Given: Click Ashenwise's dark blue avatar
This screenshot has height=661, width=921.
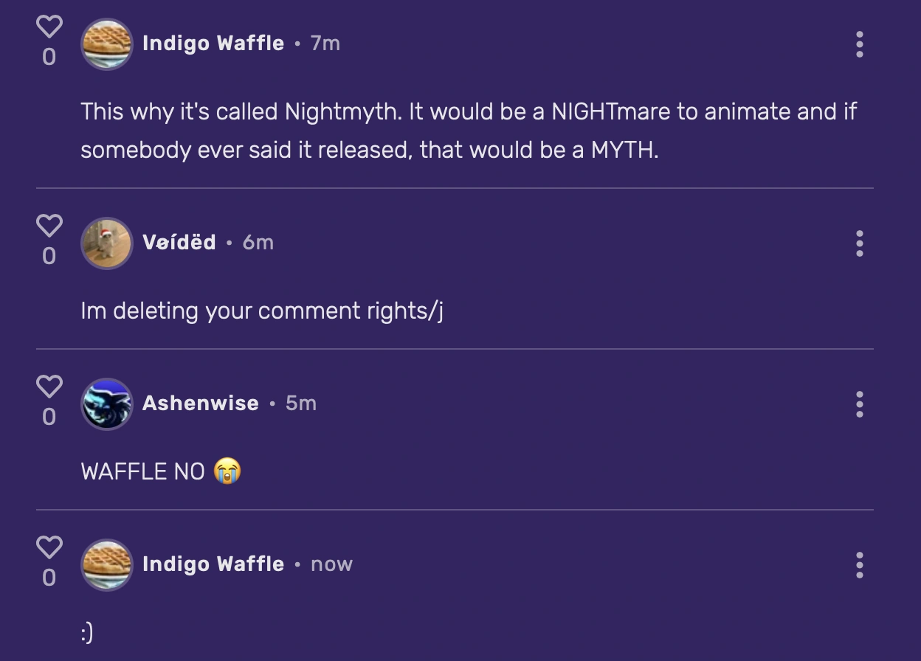Looking at the screenshot, I should (107, 404).
